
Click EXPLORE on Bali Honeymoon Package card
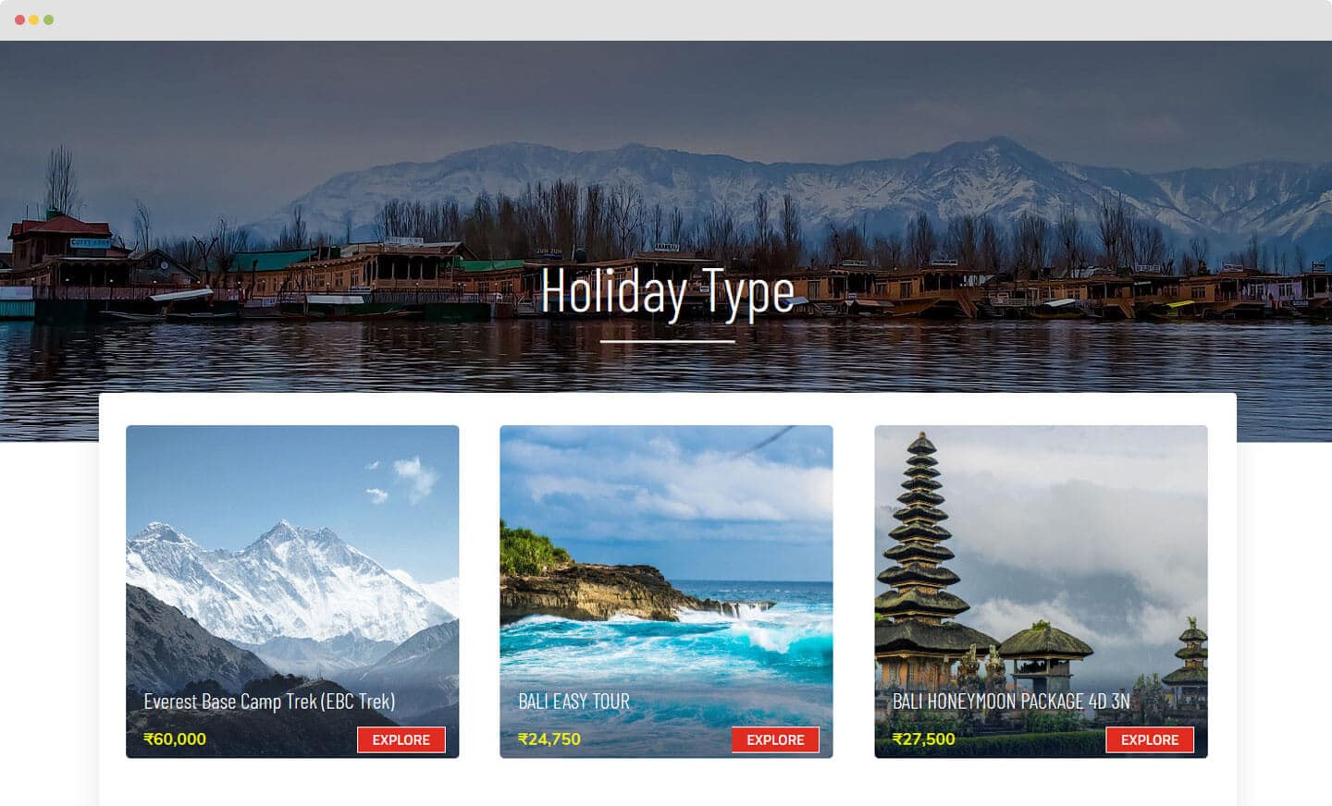tap(1150, 739)
